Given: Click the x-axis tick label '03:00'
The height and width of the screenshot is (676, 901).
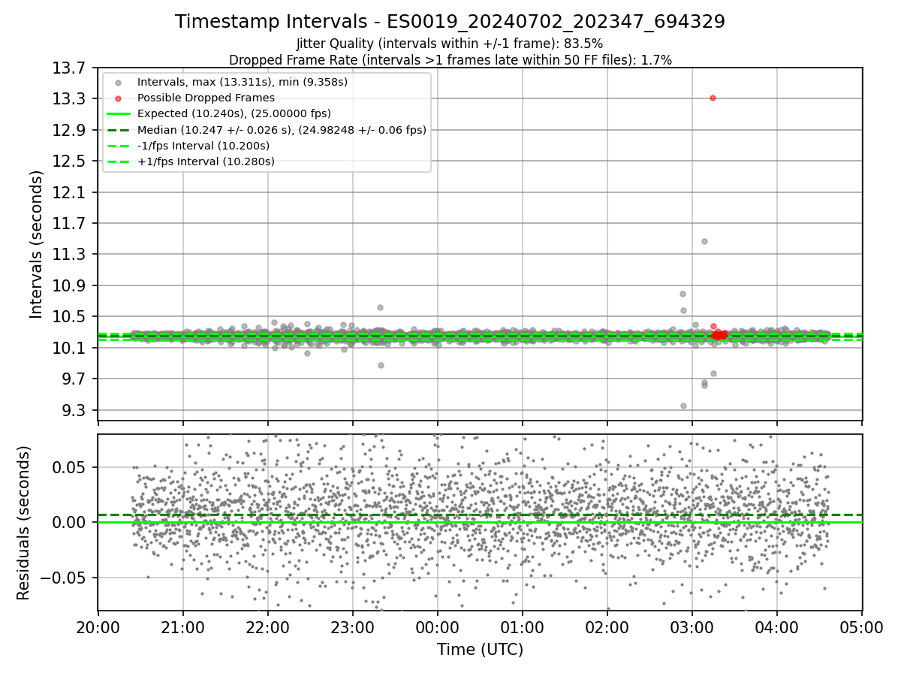Looking at the screenshot, I should (692, 628).
